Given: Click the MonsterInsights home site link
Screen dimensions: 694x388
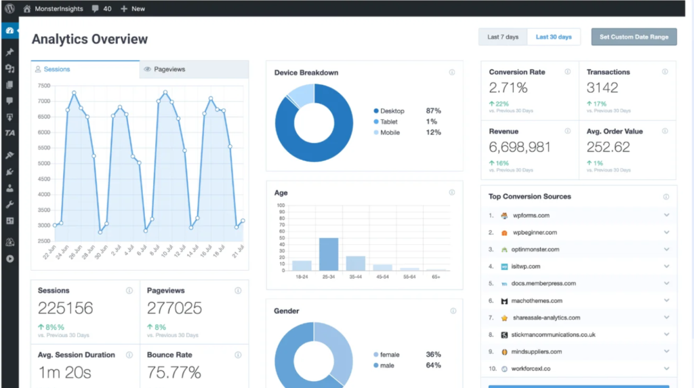Looking at the screenshot, I should pyautogui.click(x=53, y=8).
